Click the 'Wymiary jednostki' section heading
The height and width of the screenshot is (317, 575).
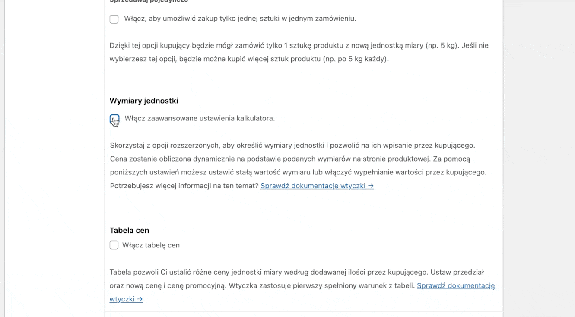tap(144, 101)
